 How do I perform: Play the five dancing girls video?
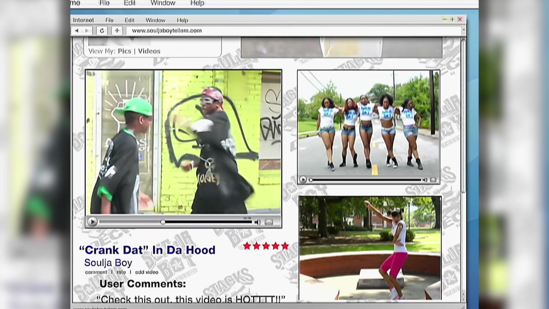coord(303,180)
